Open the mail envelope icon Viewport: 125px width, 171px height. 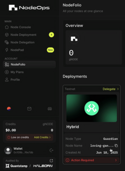tap(29, 109)
